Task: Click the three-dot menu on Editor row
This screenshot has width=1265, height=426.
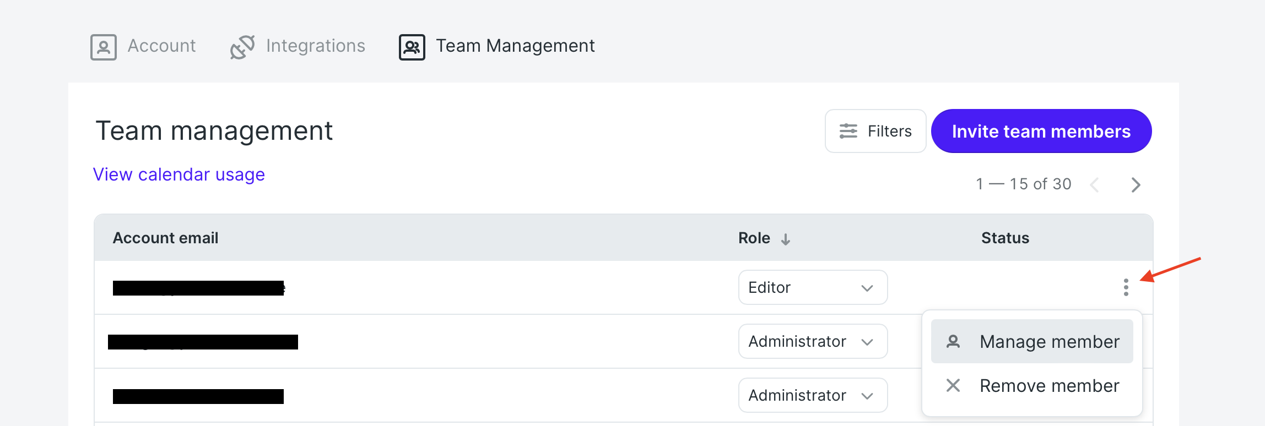Action: click(1126, 287)
